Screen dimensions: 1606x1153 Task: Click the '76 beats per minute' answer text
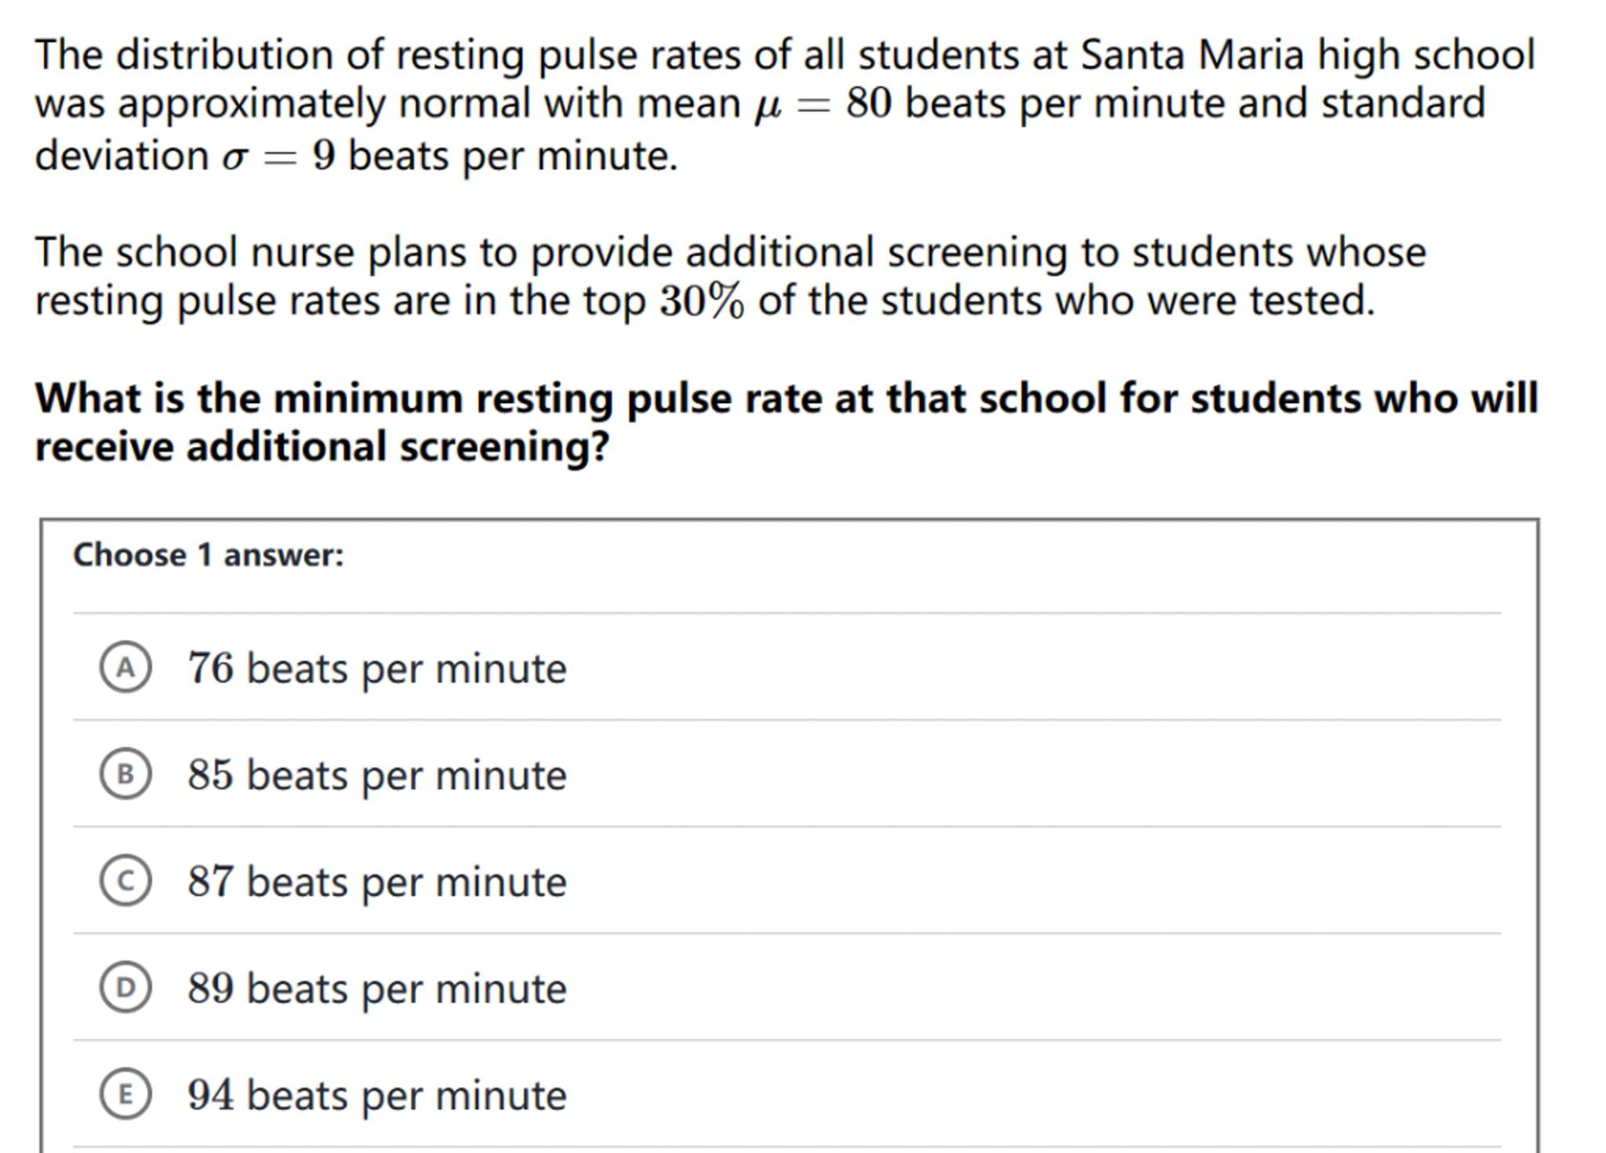(376, 669)
